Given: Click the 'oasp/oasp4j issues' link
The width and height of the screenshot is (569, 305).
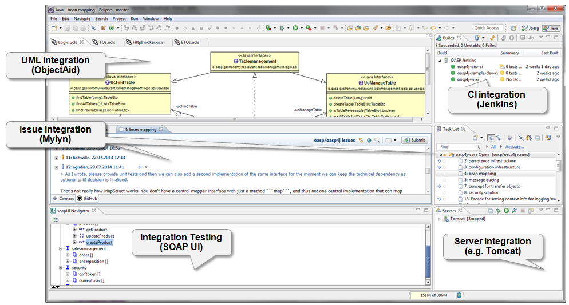Looking at the screenshot, I should click(x=334, y=140).
